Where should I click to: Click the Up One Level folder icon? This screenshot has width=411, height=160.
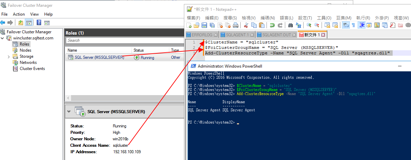click(21, 23)
